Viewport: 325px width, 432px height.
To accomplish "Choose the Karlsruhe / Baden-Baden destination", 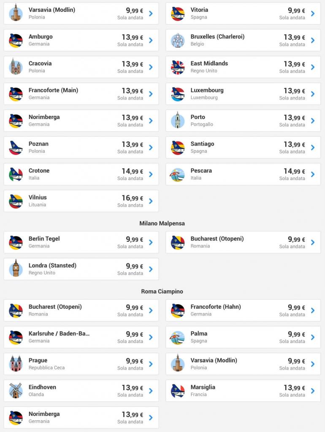I will pos(59,334).
